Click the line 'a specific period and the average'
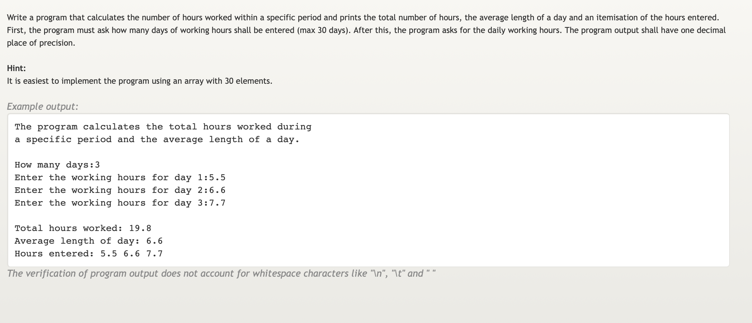 (157, 140)
